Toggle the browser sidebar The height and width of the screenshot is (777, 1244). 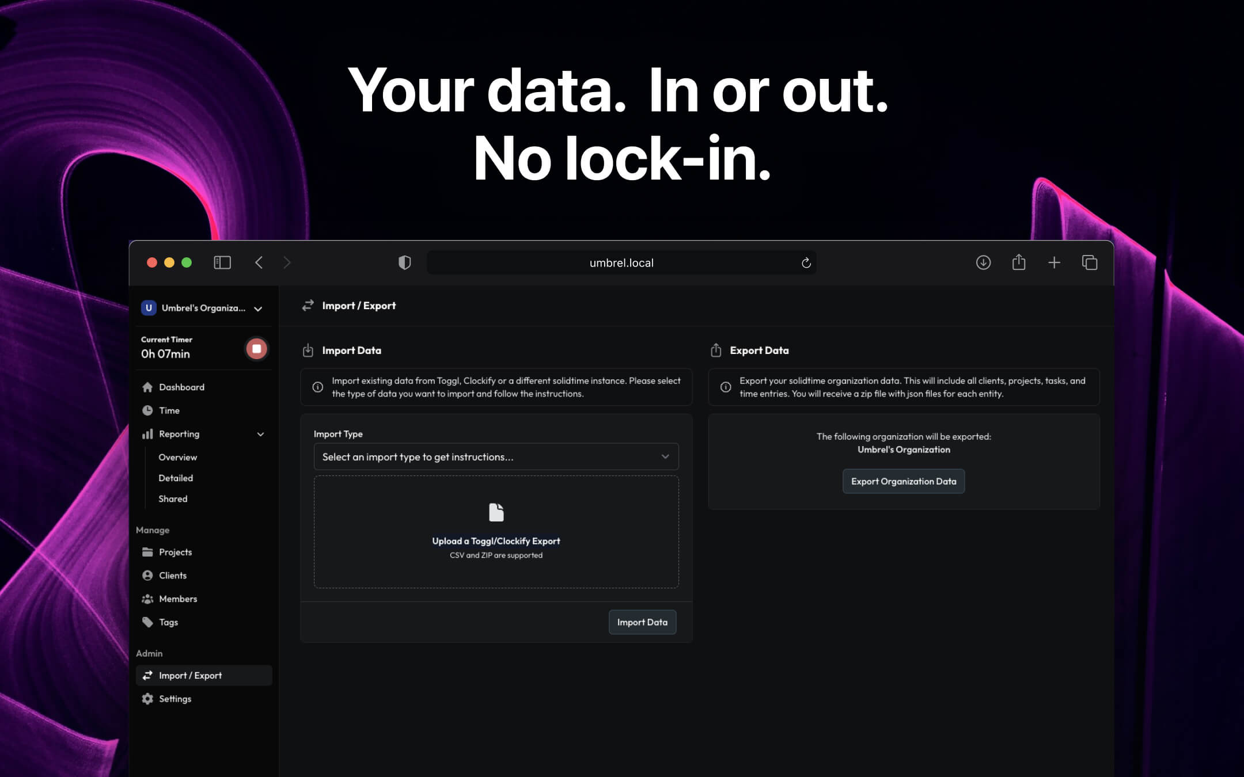[222, 262]
